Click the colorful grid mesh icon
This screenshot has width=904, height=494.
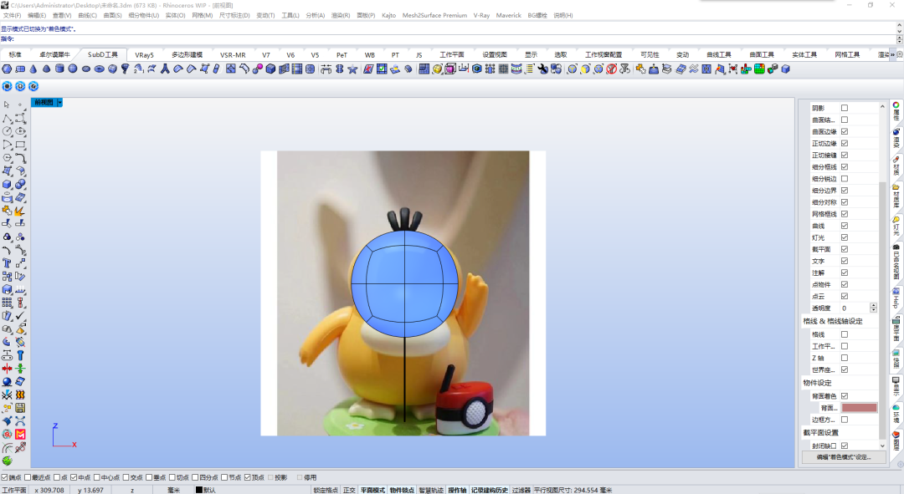pyautogui.click(x=759, y=69)
